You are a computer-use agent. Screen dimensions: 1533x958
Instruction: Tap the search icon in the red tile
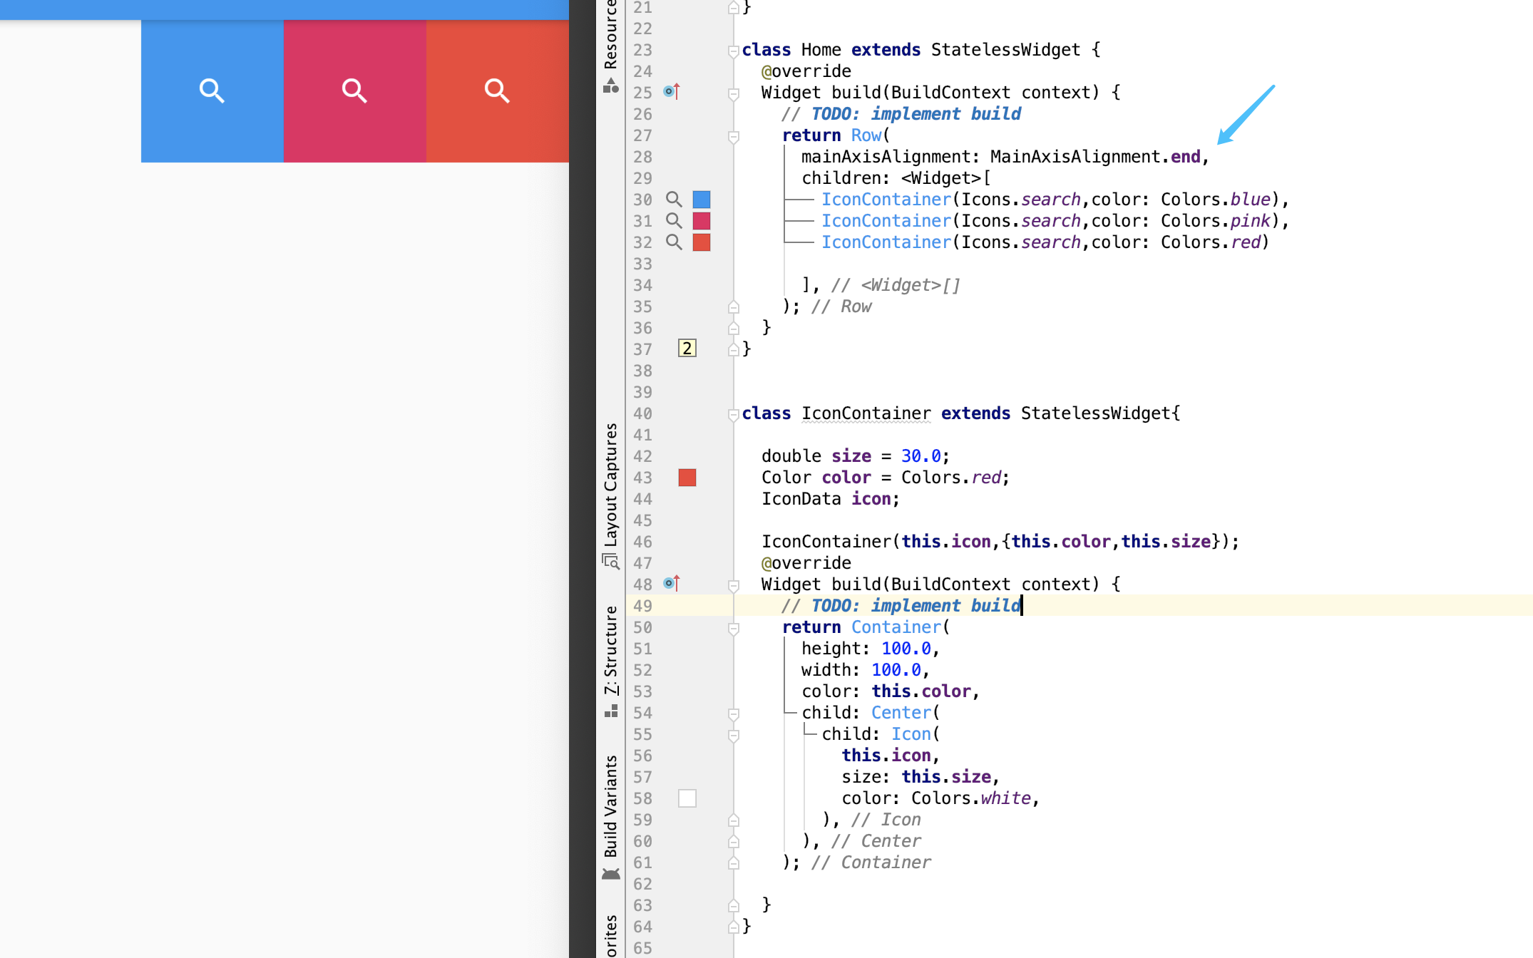click(x=497, y=91)
